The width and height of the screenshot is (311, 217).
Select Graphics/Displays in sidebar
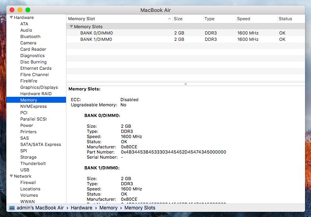tap(39, 87)
